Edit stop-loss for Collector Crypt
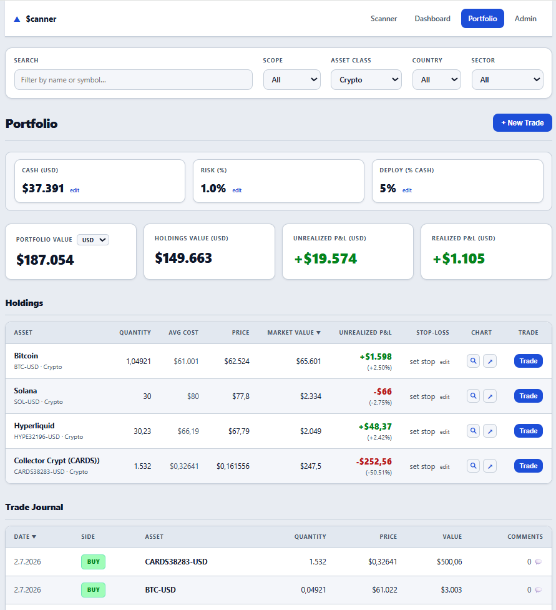 tap(445, 467)
